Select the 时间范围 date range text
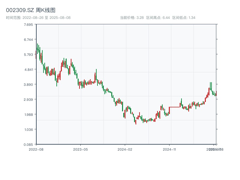 coord(38,18)
